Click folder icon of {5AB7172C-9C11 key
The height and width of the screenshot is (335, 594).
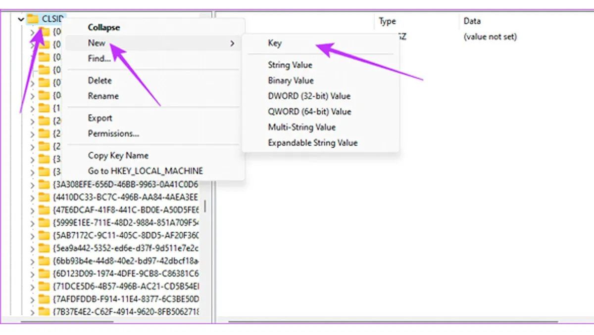click(x=45, y=235)
